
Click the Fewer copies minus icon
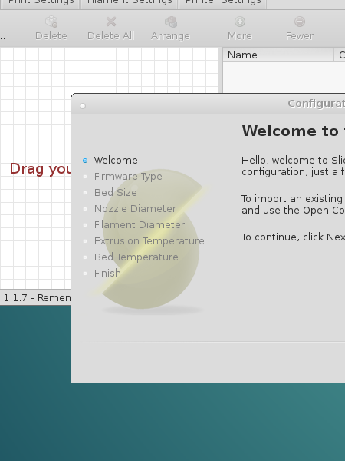coord(300,22)
